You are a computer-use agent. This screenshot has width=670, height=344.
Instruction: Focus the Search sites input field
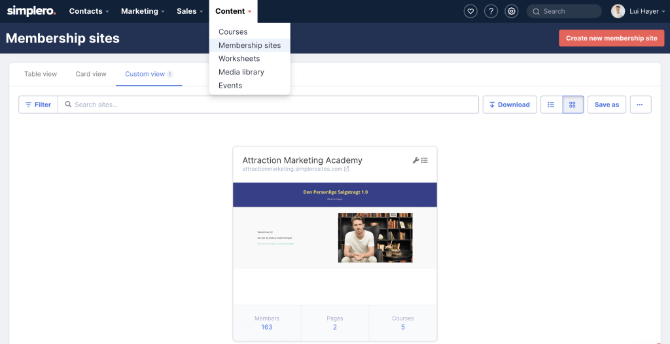(268, 105)
